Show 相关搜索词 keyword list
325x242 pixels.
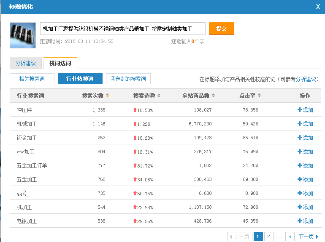tap(32, 79)
